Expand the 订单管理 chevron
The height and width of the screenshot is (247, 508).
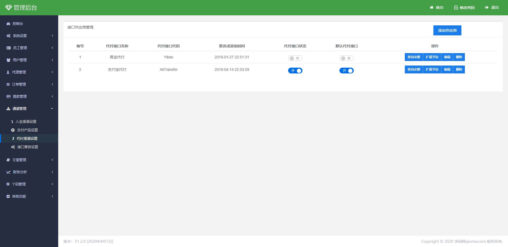click(52, 84)
